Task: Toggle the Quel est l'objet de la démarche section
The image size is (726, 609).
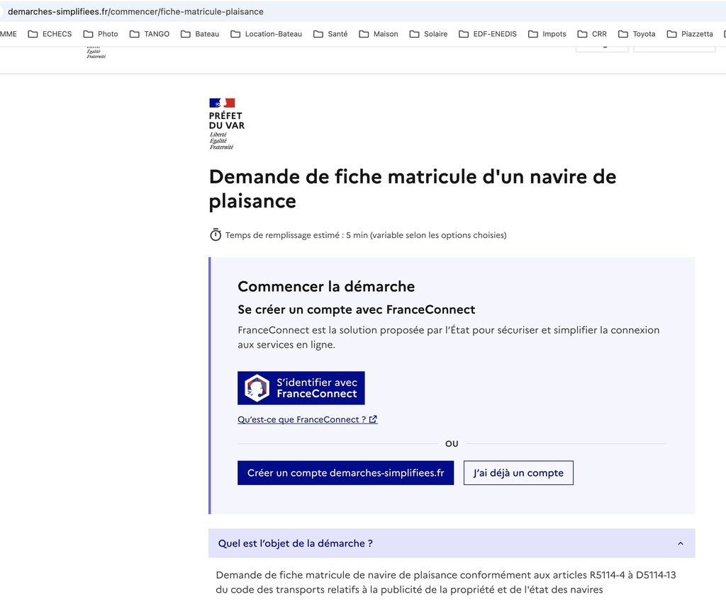Action: [452, 543]
